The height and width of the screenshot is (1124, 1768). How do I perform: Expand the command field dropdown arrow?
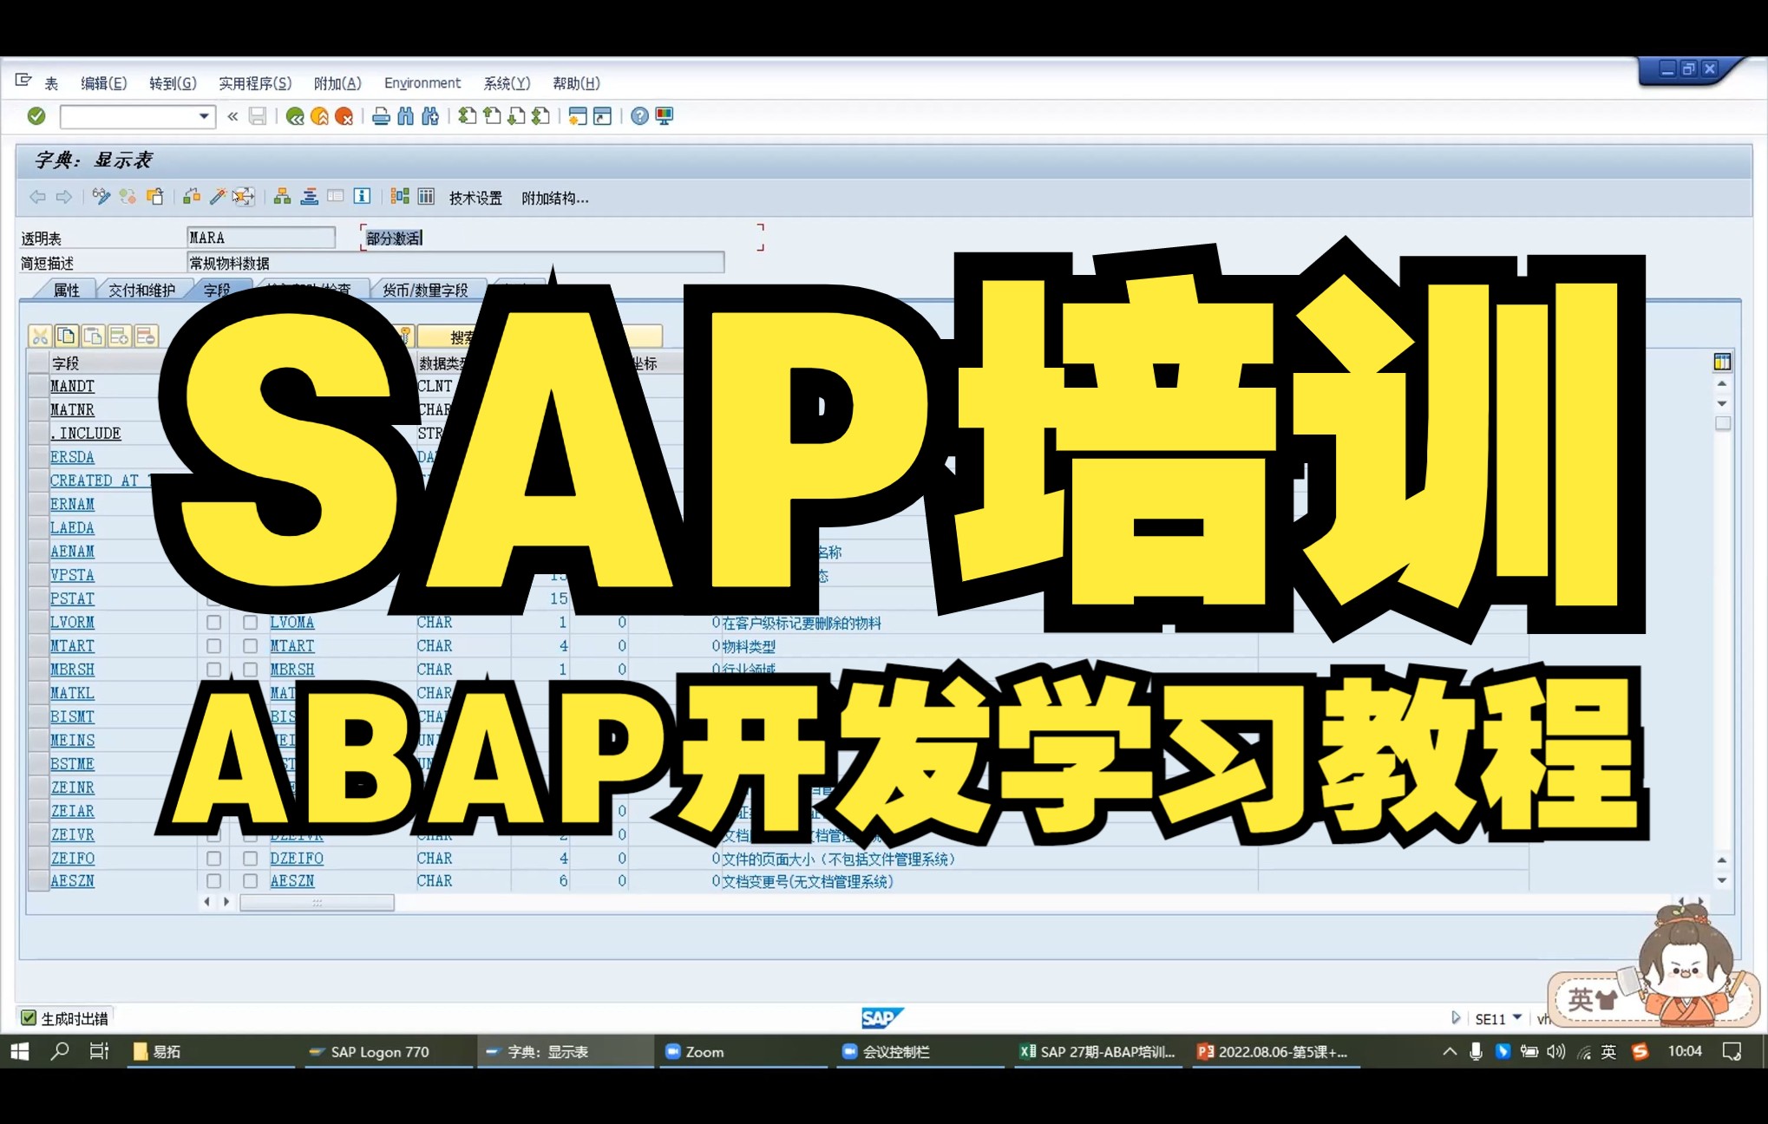point(204,116)
